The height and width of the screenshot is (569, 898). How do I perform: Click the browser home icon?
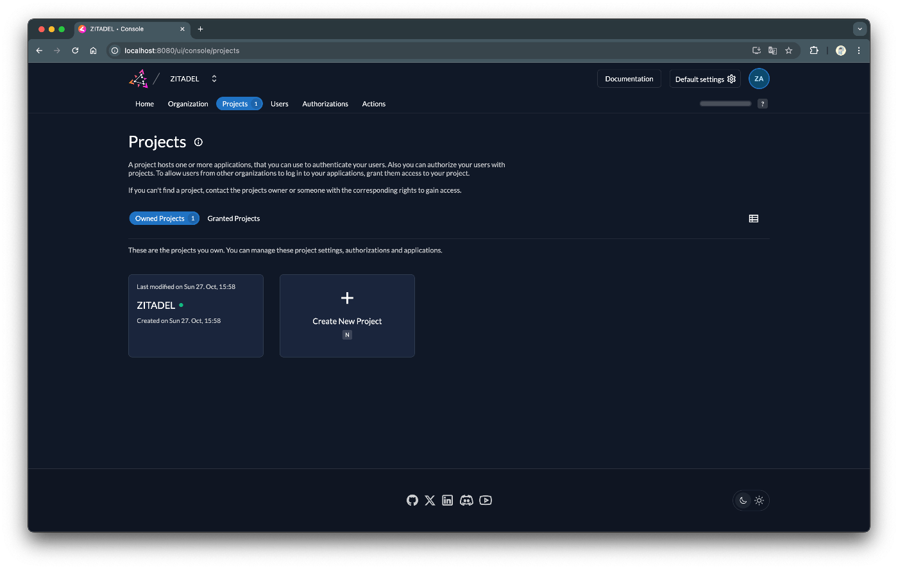93,51
